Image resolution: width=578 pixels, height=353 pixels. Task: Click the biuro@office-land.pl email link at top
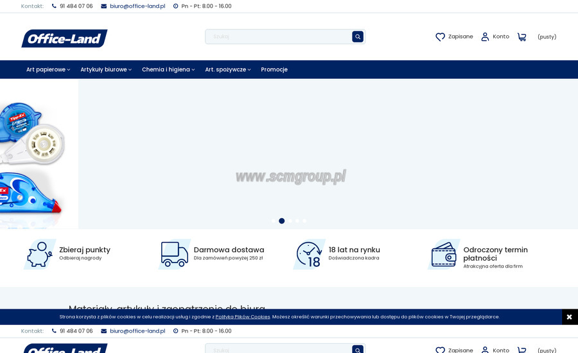coord(137,6)
